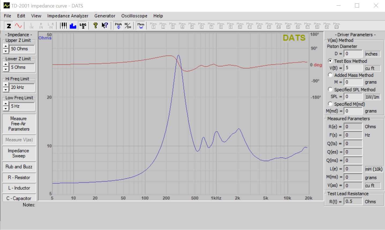The width and height of the screenshot is (385, 230).
Task: Click the Piston Diameter D input field
Action: coord(353,54)
